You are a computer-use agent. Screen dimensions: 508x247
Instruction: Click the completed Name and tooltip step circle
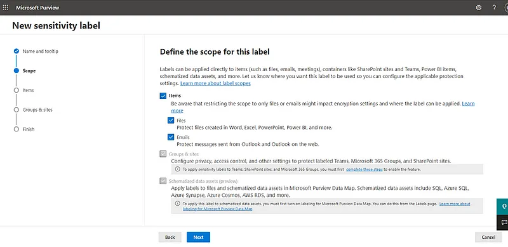pyautogui.click(x=17, y=51)
